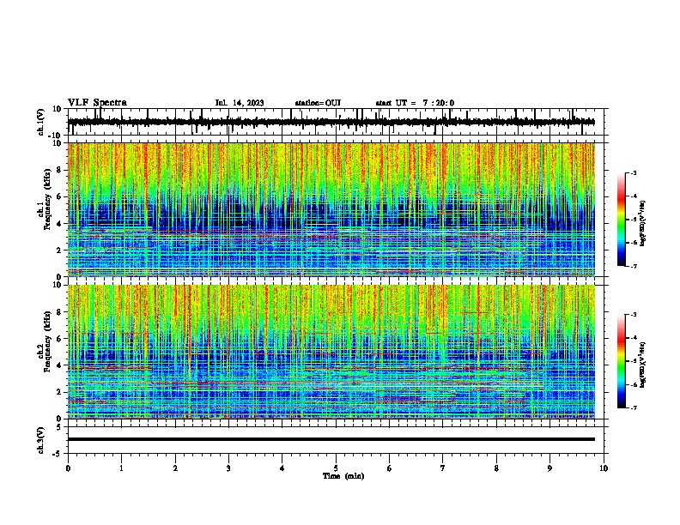Click time axis tick label '1'
The image size is (680, 525).
point(121,468)
